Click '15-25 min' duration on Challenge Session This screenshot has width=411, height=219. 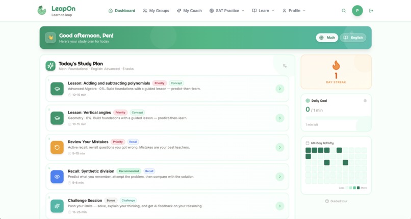80,212
